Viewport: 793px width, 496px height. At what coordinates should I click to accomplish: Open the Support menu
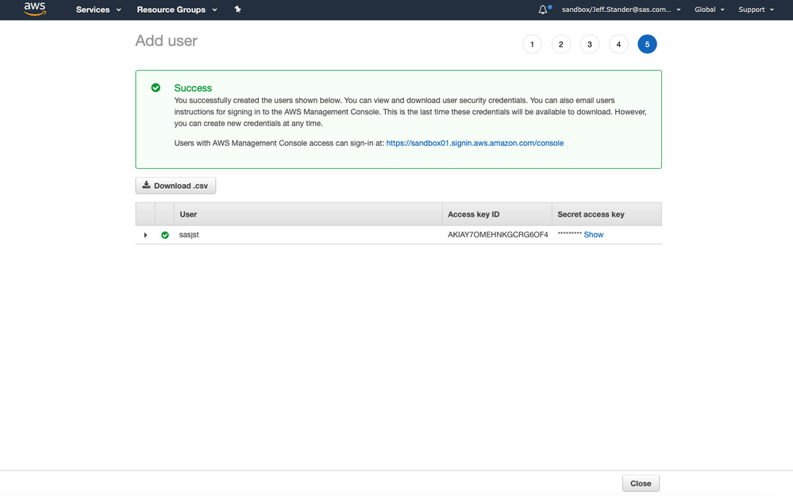756,10
